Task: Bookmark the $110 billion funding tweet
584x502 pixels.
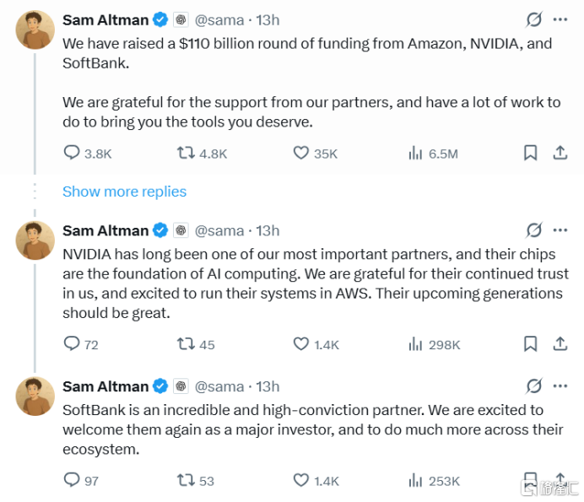Action: click(x=530, y=153)
